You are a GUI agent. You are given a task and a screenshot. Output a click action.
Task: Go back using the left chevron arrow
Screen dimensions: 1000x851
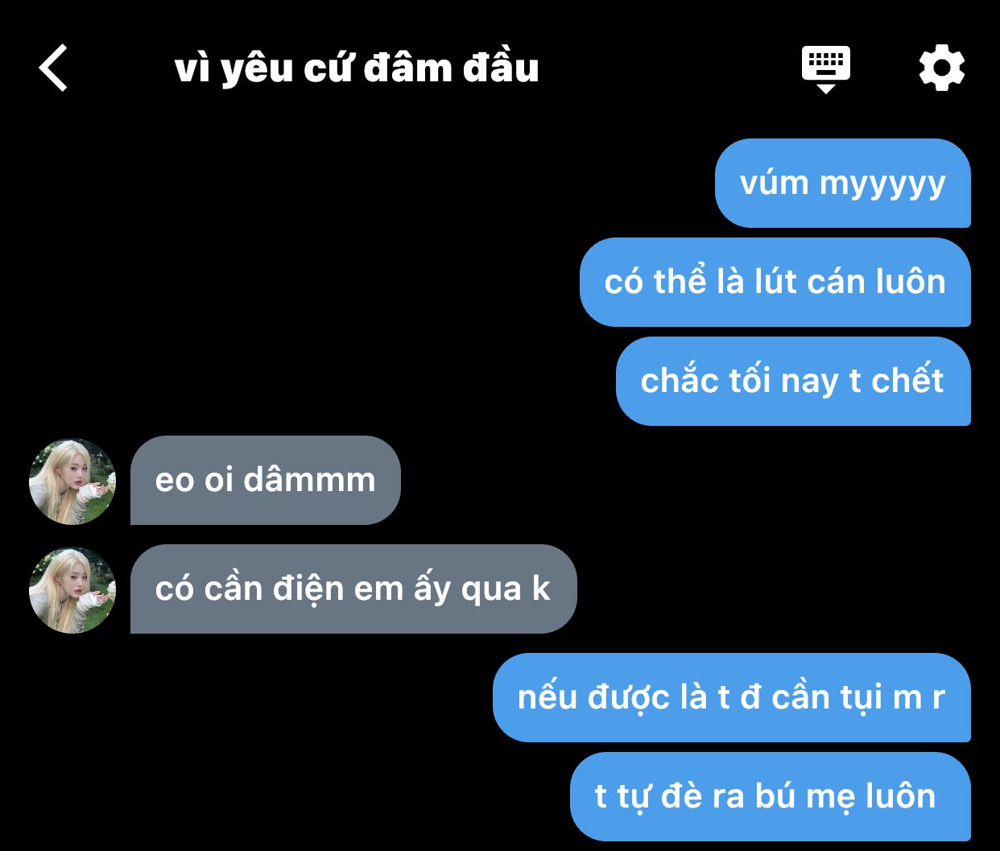pyautogui.click(x=53, y=68)
